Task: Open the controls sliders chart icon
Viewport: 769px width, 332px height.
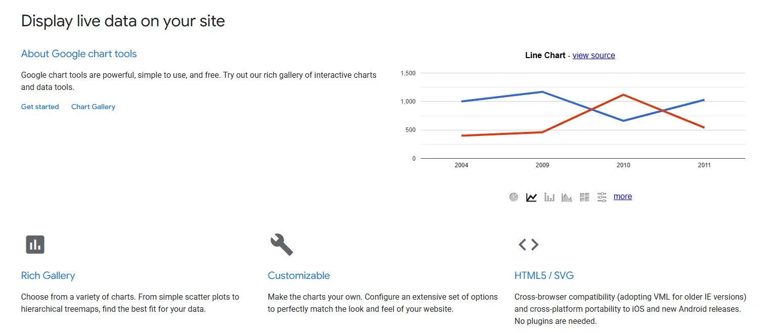Action: [x=602, y=197]
